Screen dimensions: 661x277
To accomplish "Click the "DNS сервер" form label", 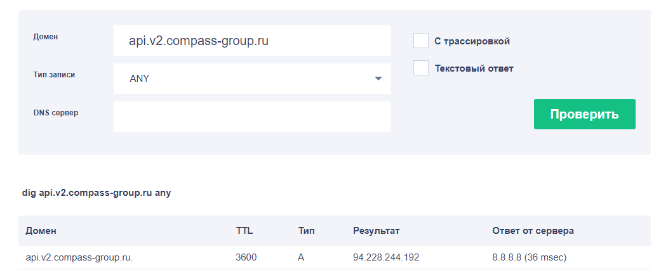I will point(56,113).
